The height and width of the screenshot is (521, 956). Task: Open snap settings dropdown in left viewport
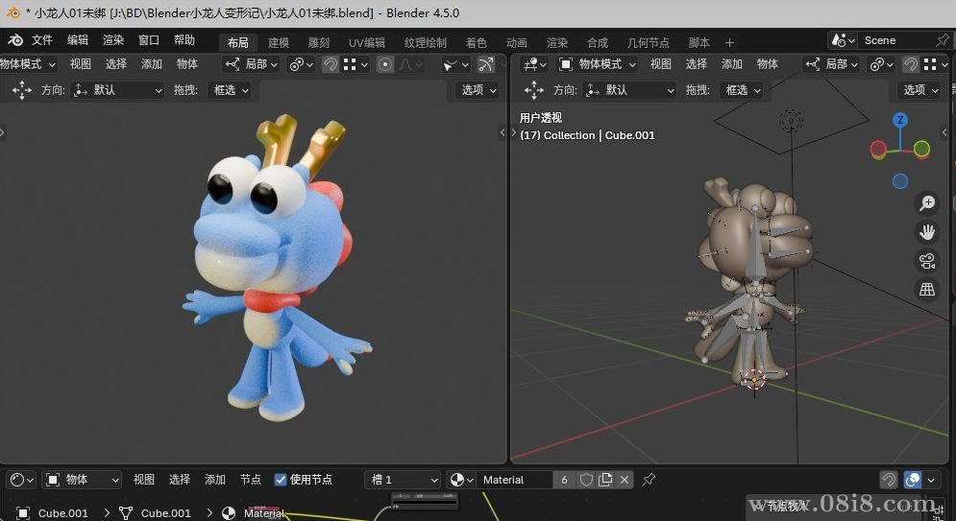(x=355, y=64)
